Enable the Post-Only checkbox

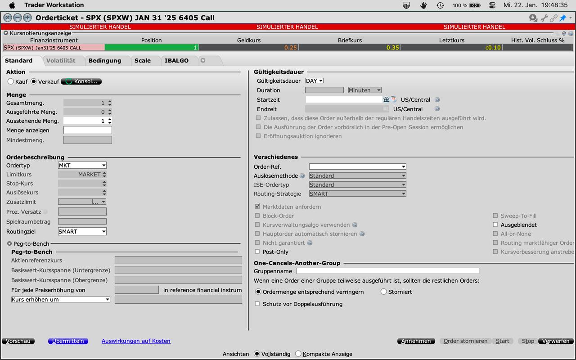coord(257,252)
